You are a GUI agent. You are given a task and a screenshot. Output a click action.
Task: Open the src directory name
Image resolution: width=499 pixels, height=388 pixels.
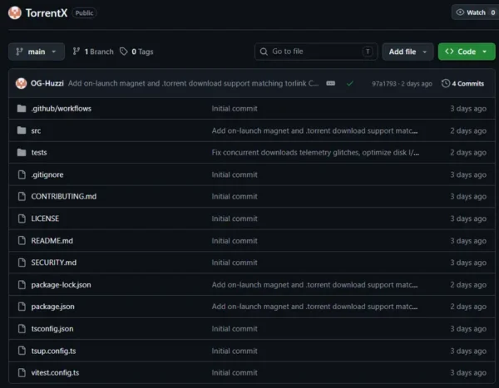(36, 130)
